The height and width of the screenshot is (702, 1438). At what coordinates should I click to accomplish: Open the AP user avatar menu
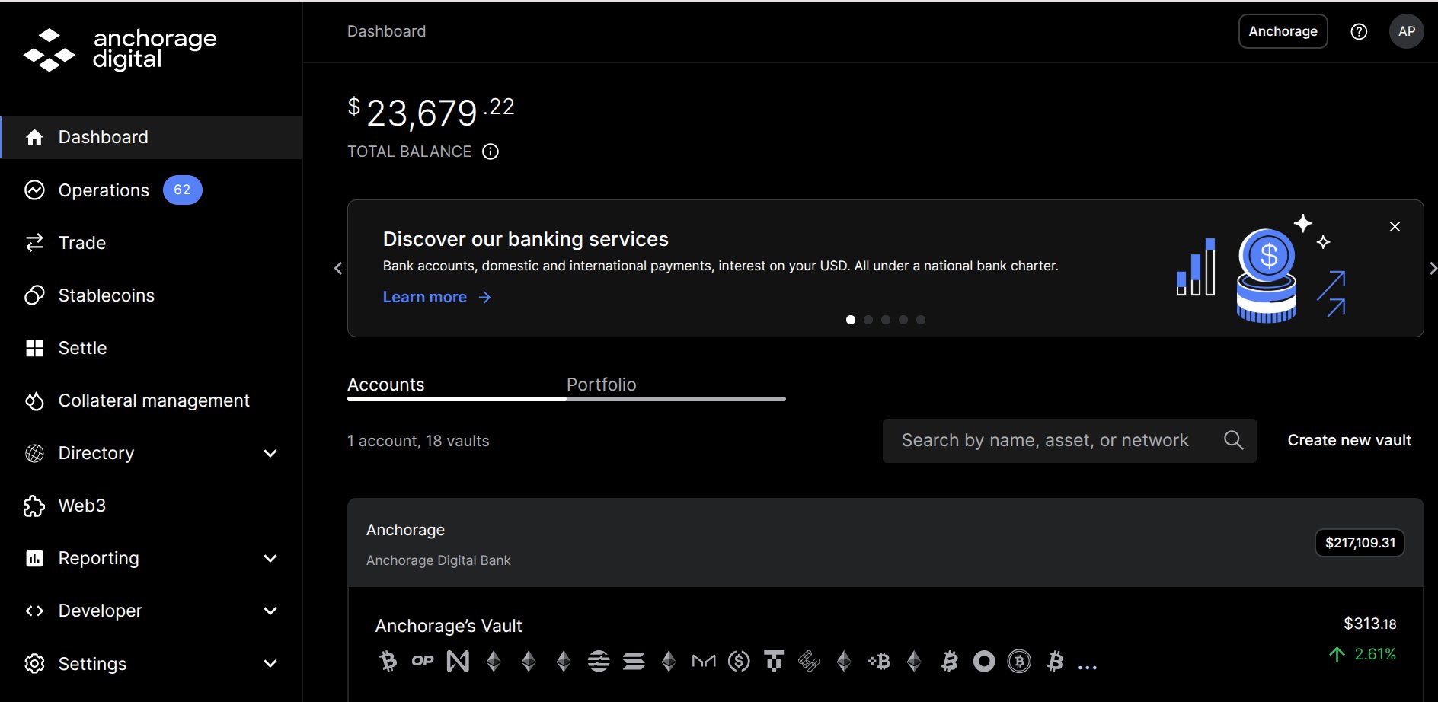1406,31
